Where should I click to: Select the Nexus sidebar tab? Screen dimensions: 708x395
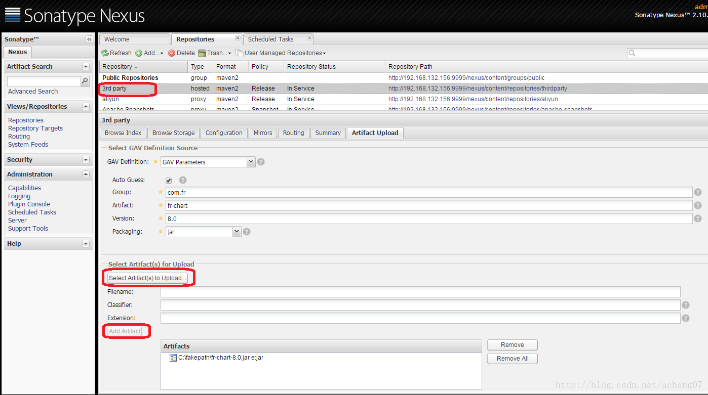(x=18, y=52)
